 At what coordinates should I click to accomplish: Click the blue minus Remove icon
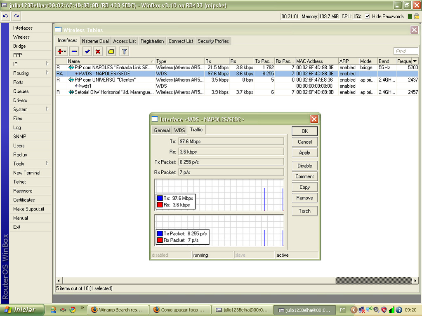(74, 51)
